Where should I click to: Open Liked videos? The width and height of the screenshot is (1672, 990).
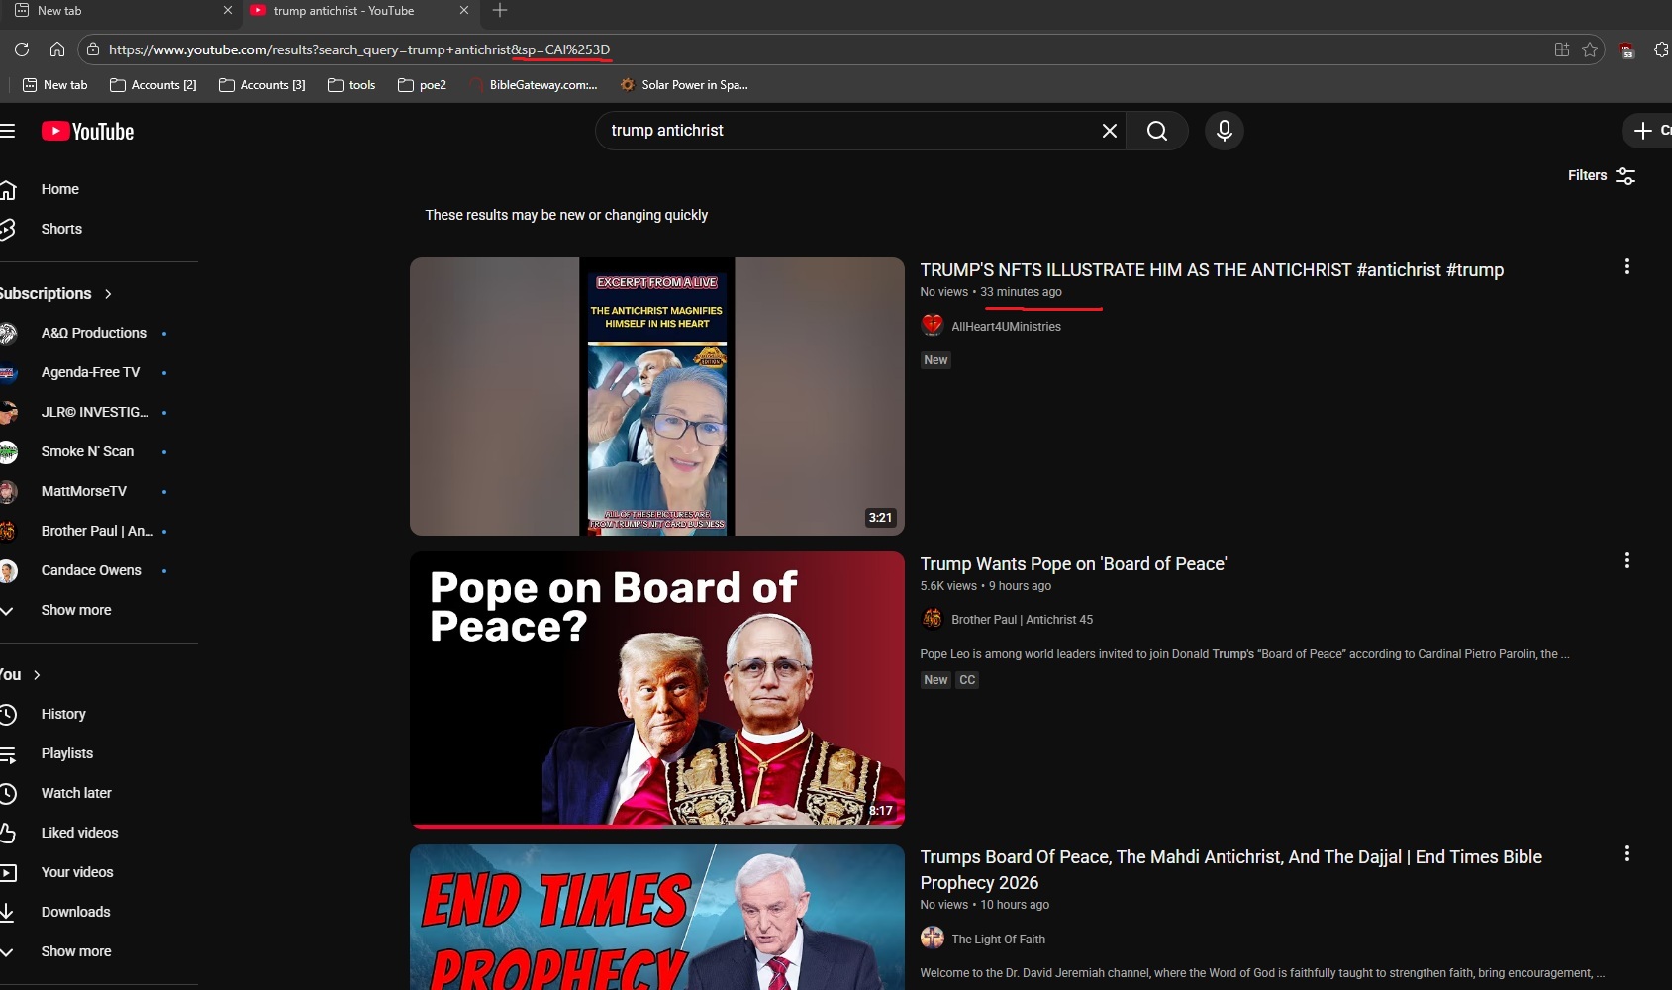tap(79, 833)
